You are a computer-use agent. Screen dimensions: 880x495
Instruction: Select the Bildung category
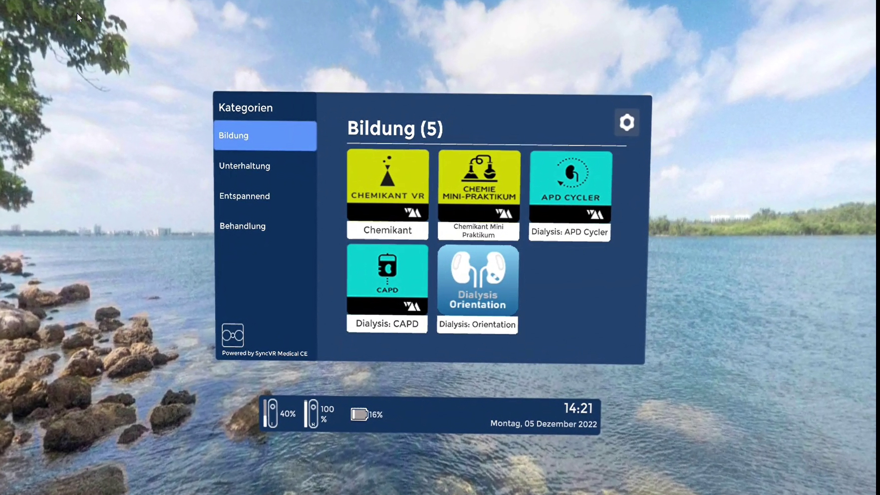pyautogui.click(x=265, y=136)
